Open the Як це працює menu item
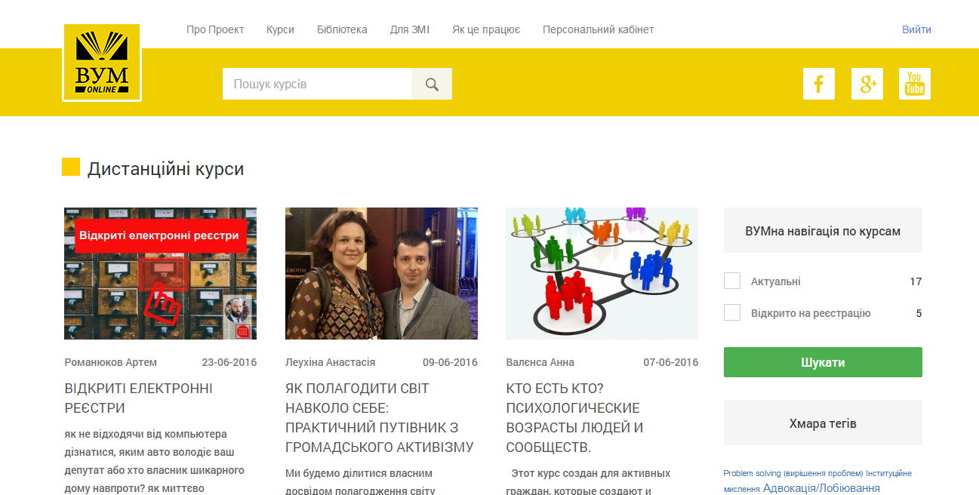The image size is (979, 495). [x=486, y=29]
